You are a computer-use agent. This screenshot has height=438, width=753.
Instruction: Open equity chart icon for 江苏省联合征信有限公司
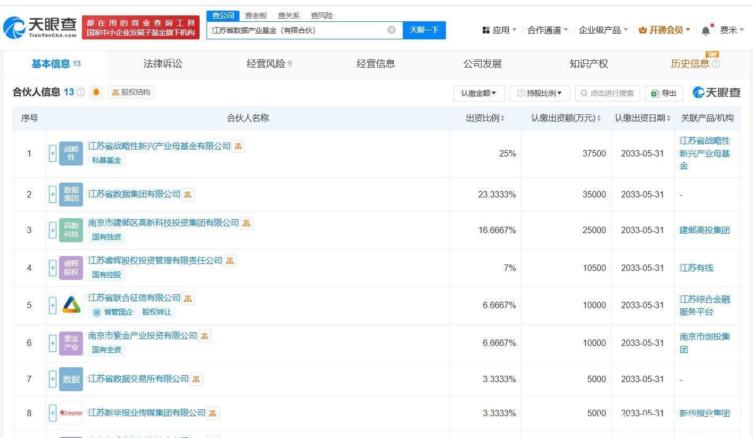point(188,299)
